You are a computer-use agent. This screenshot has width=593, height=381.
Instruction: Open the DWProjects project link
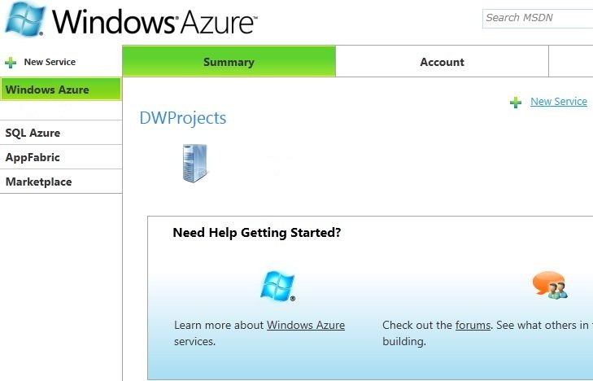pos(183,118)
